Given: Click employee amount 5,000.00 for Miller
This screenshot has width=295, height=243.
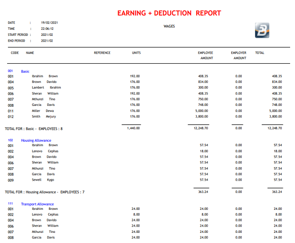Looking at the screenshot, I should tap(202, 111).
